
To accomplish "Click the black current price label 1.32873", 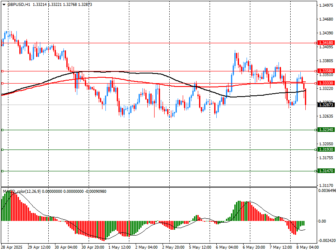I will [326, 105].
